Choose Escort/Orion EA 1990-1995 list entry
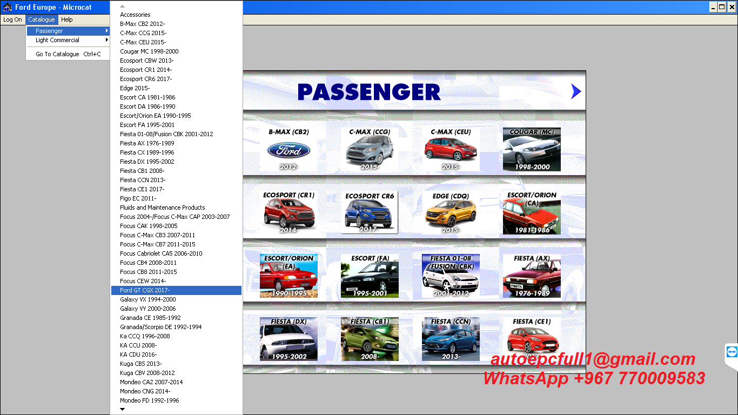 (x=176, y=116)
